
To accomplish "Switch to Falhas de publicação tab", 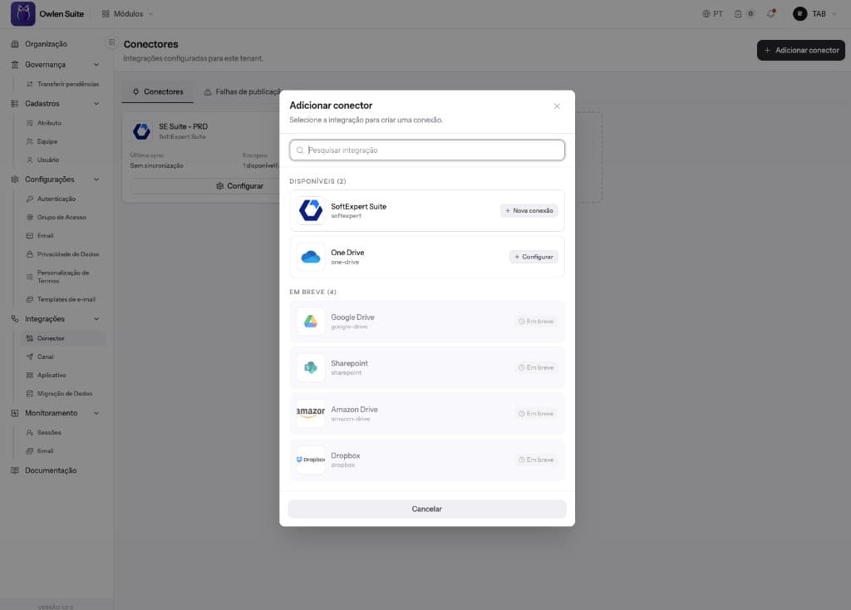I will point(242,91).
